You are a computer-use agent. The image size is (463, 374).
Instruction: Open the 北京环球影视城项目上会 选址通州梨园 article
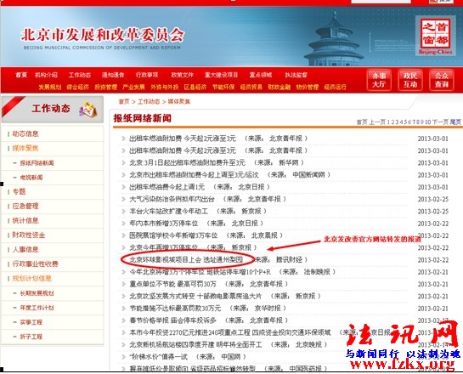tap(186, 259)
